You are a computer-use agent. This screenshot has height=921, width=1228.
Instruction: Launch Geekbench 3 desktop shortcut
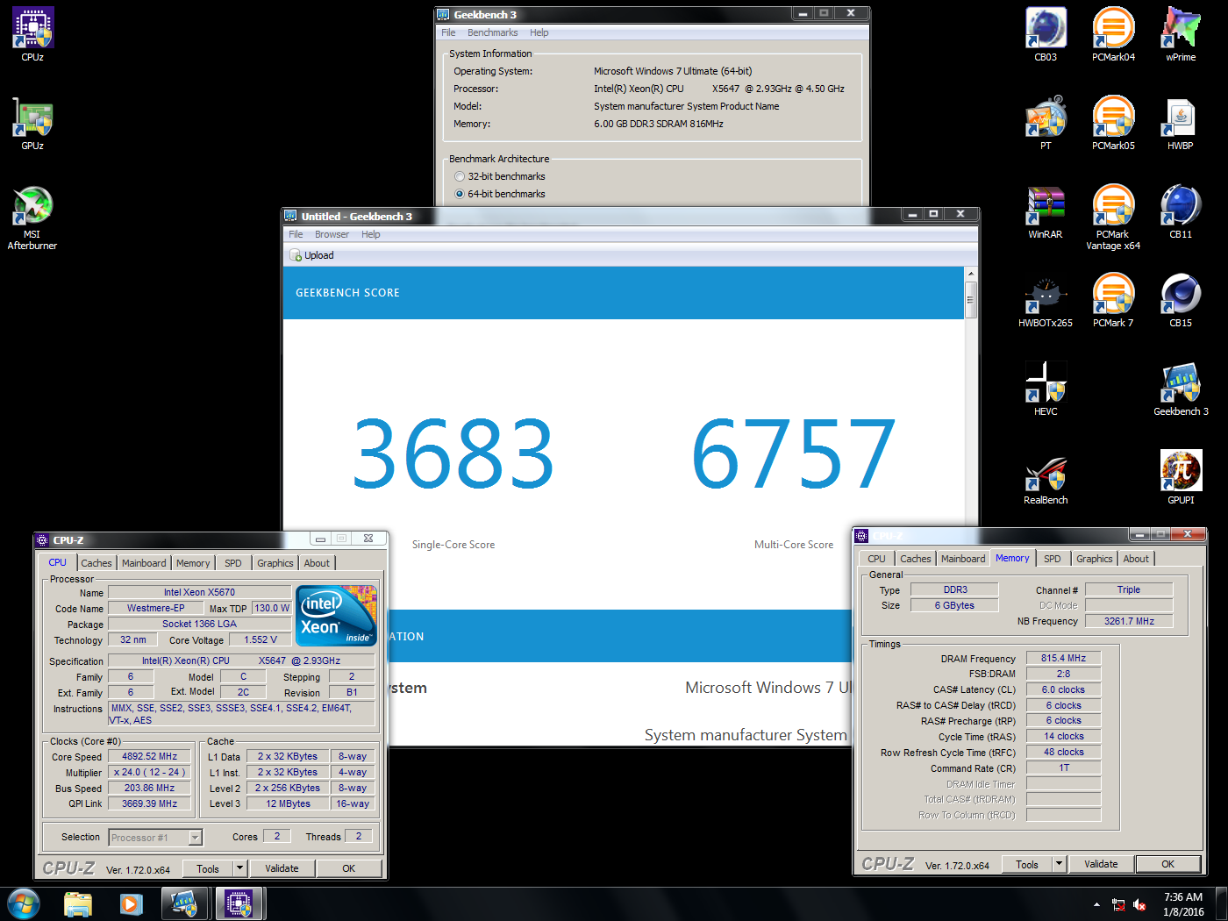click(x=1181, y=389)
